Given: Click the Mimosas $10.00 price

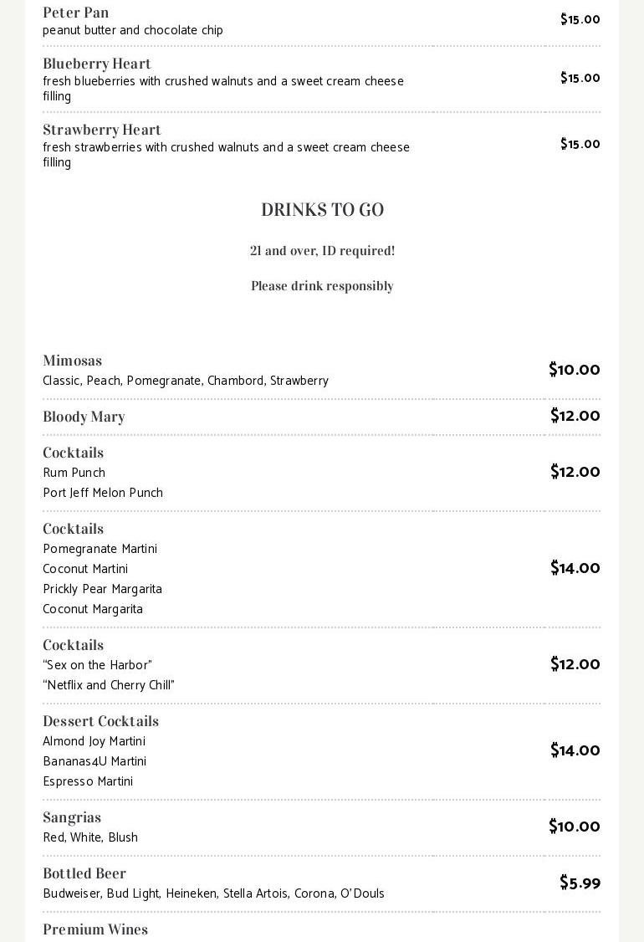Looking at the screenshot, I should 574,370.
